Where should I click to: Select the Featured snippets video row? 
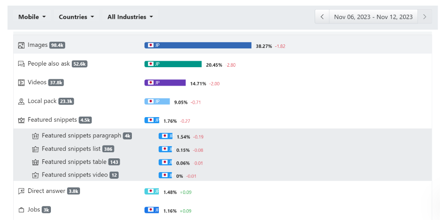(x=75, y=175)
